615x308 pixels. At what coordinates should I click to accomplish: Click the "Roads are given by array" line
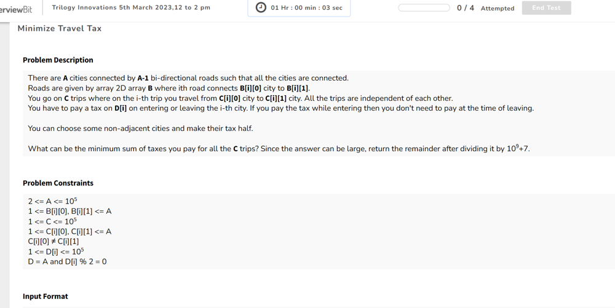coord(169,88)
